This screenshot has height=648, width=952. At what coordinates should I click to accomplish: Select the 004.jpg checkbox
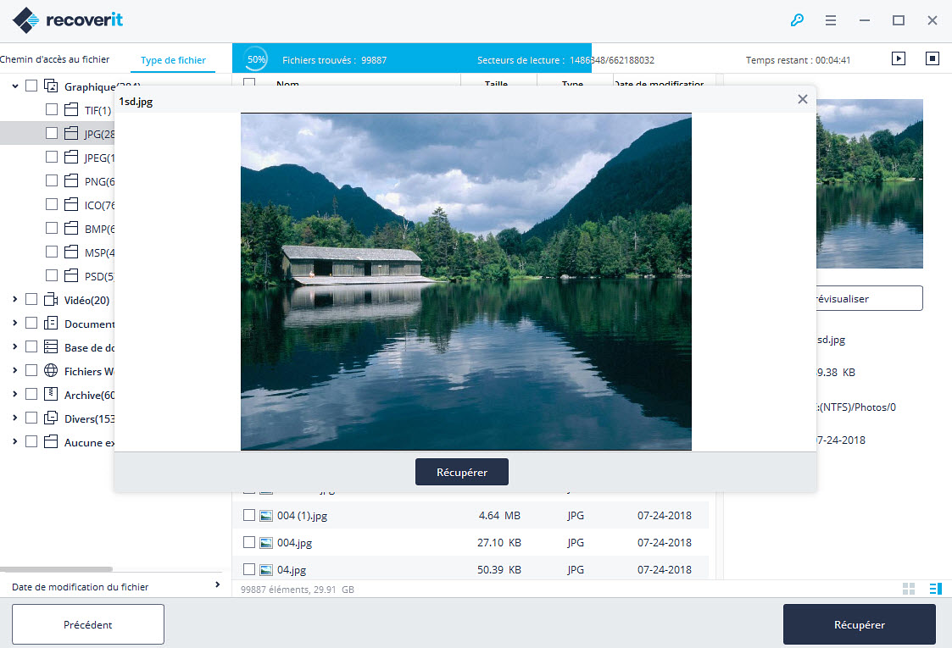coord(249,542)
